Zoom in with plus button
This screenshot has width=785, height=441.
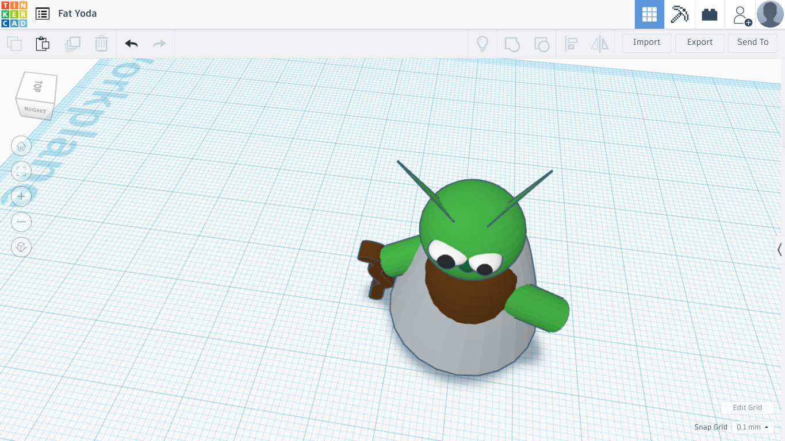21,196
